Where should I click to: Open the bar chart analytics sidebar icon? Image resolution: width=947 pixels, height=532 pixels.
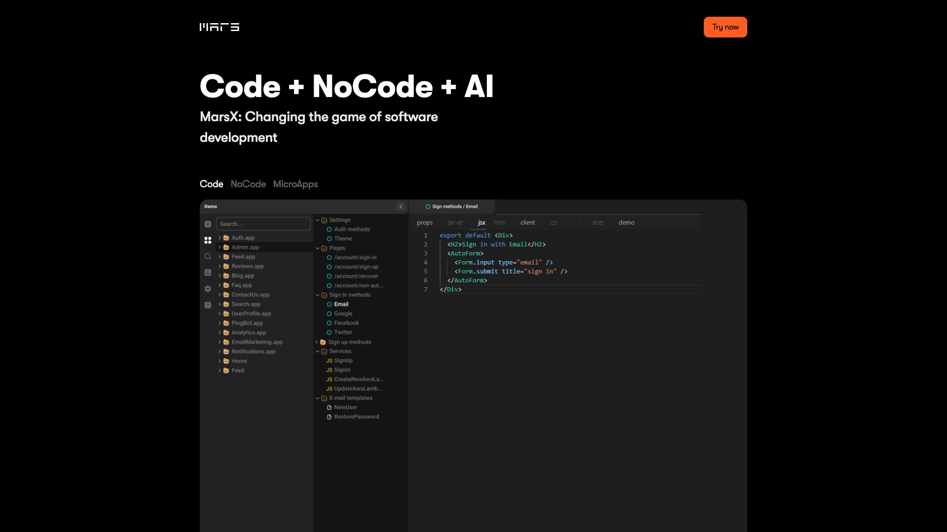coord(208,272)
